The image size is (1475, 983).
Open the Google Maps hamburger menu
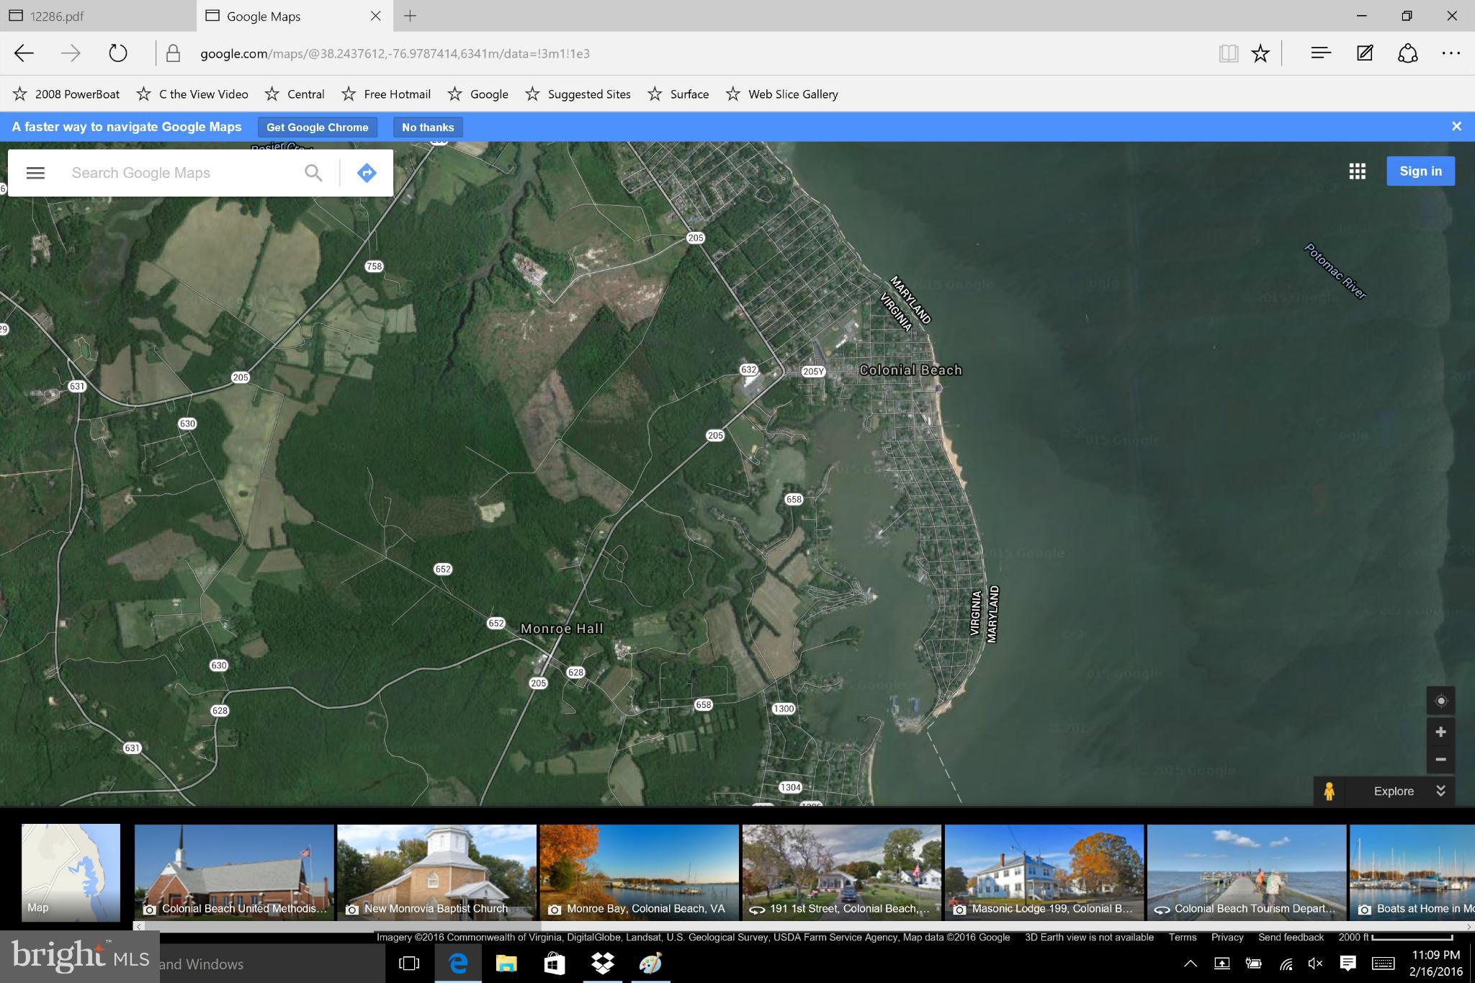pos(35,172)
